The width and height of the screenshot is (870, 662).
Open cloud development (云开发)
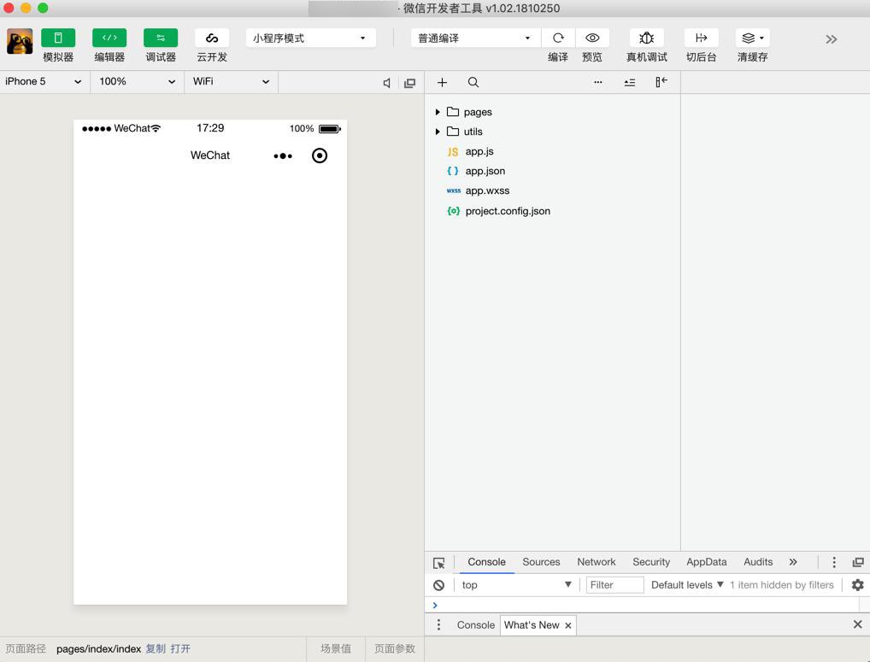tap(211, 38)
